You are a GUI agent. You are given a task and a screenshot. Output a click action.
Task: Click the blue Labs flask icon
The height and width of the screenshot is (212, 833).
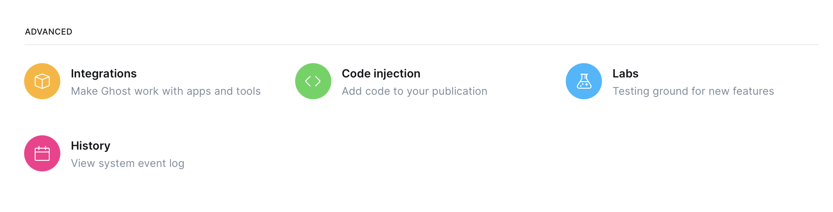point(584,81)
